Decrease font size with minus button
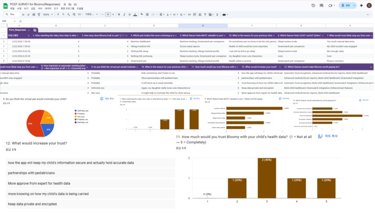 pyautogui.click(x=103, y=14)
